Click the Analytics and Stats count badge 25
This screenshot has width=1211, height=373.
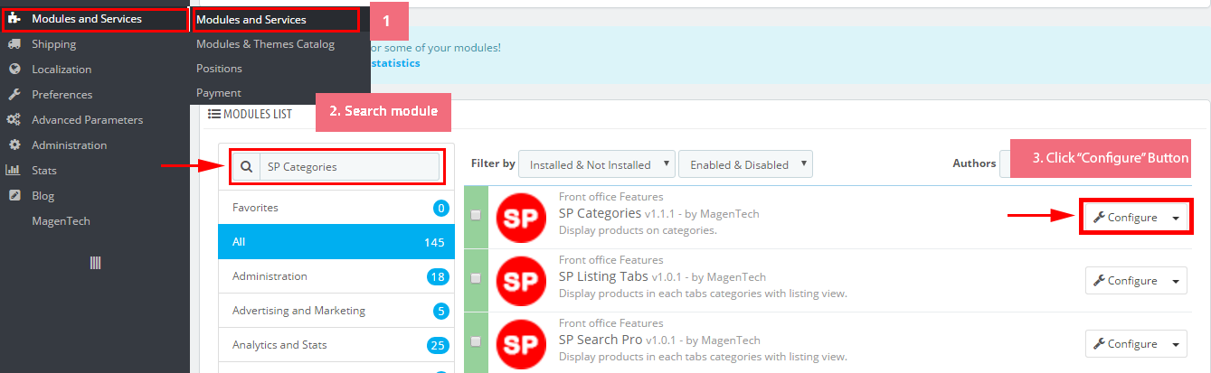(x=439, y=346)
